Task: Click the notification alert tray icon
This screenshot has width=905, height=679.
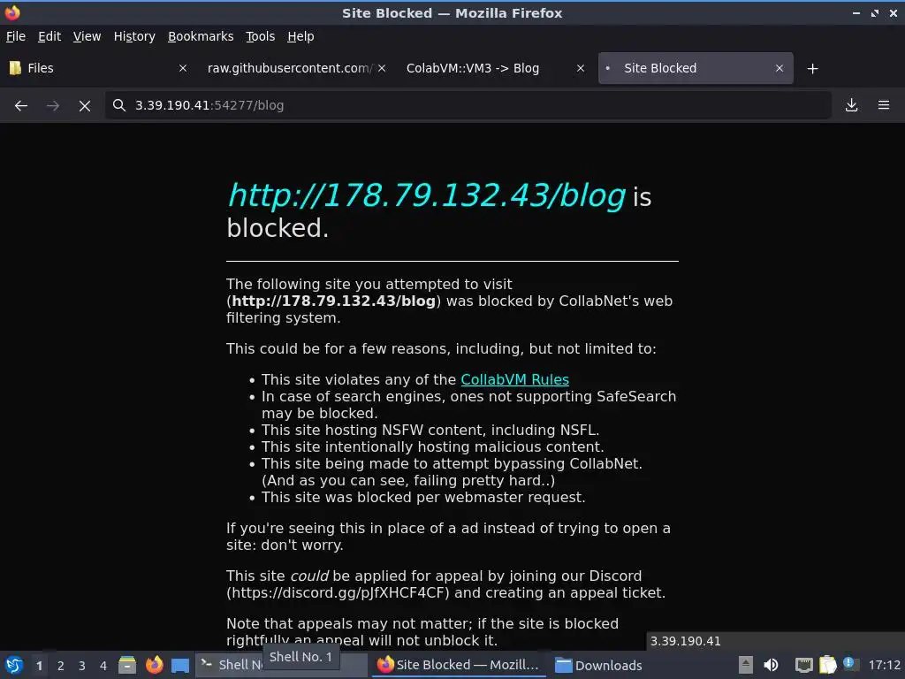Action: tap(849, 664)
